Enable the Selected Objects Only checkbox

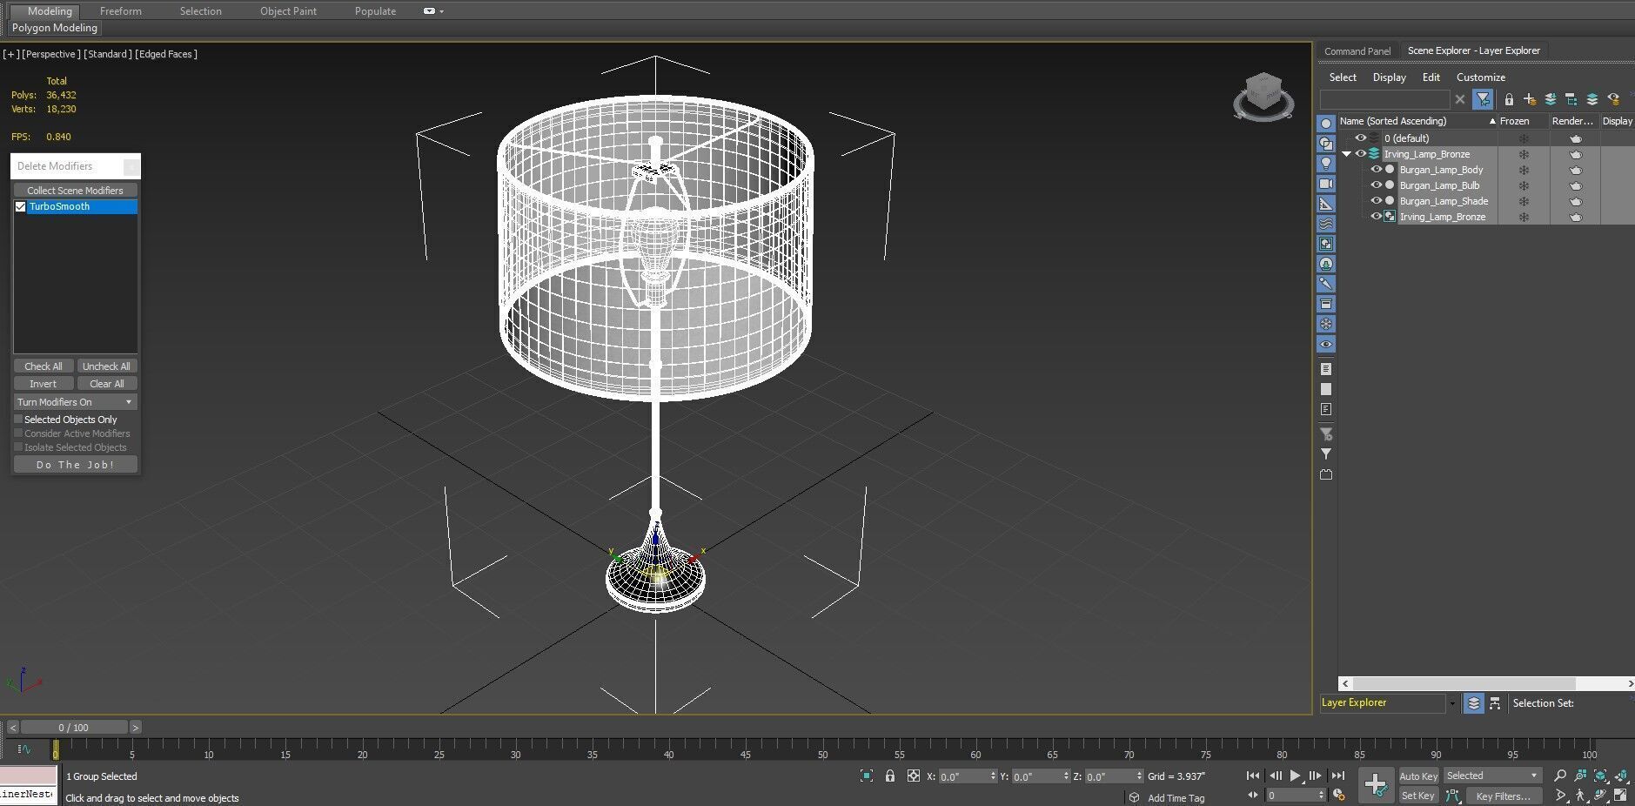click(x=18, y=420)
